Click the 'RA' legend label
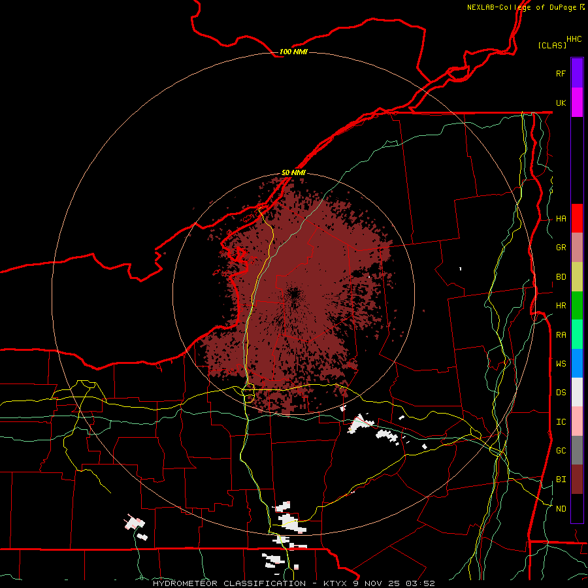 click(561, 335)
